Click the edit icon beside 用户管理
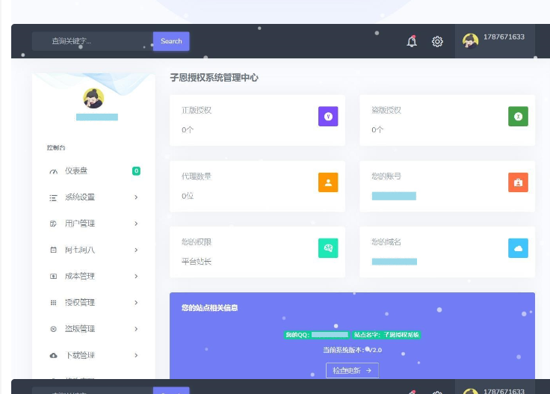 pyautogui.click(x=53, y=224)
